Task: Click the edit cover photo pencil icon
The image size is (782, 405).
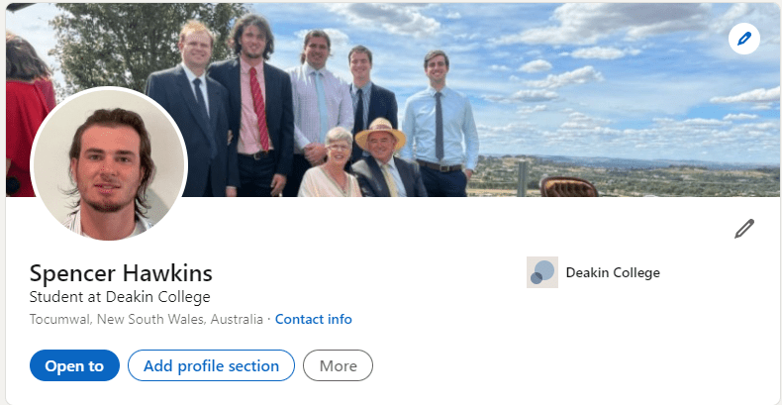Action: (743, 40)
